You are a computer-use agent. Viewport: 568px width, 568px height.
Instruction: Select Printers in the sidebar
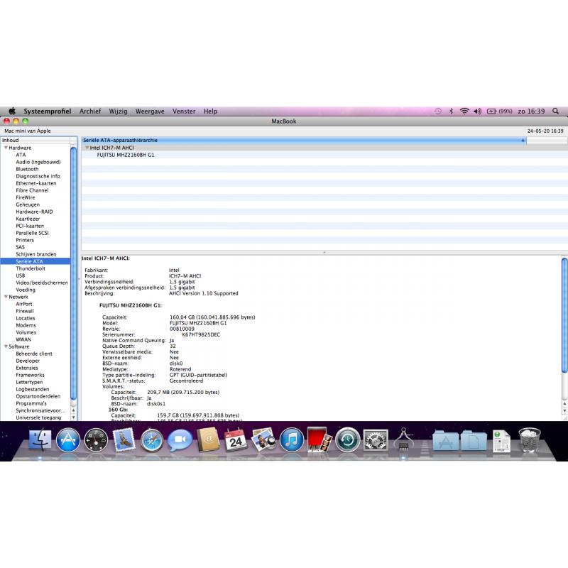coord(25,240)
